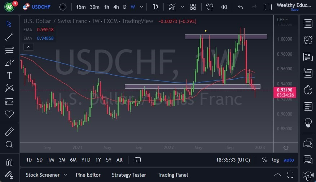
Task: Redo the chart action
Action: 254,7
